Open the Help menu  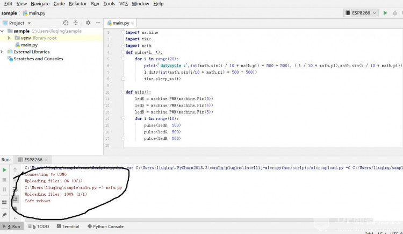tap(159, 4)
